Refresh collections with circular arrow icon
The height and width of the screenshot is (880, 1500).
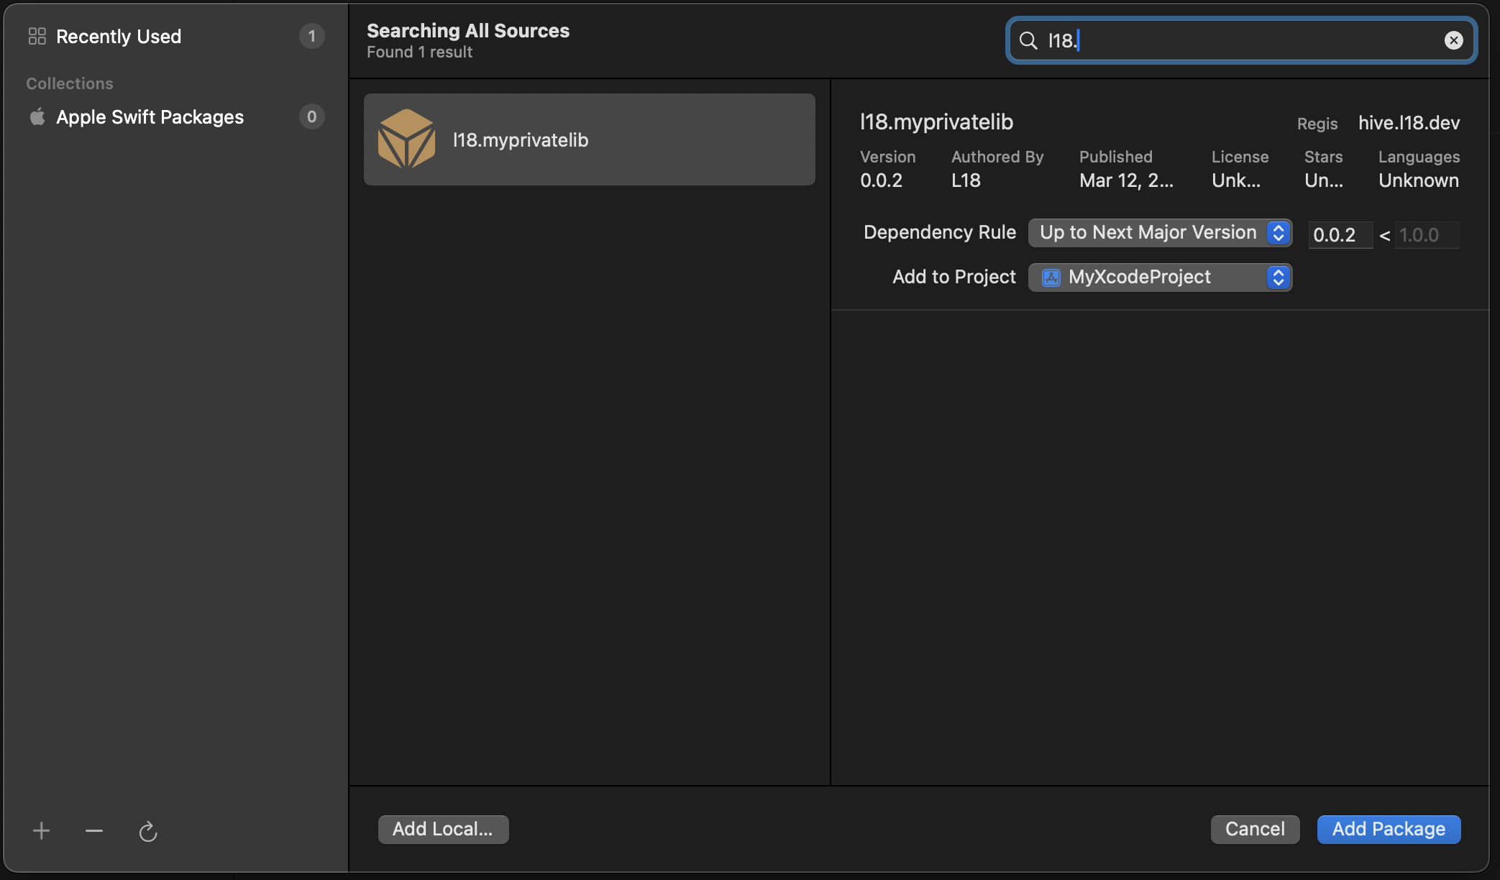pyautogui.click(x=147, y=831)
